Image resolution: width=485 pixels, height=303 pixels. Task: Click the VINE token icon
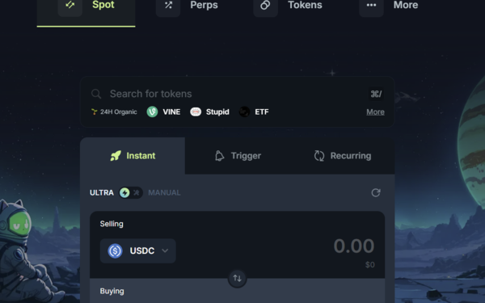coord(152,112)
